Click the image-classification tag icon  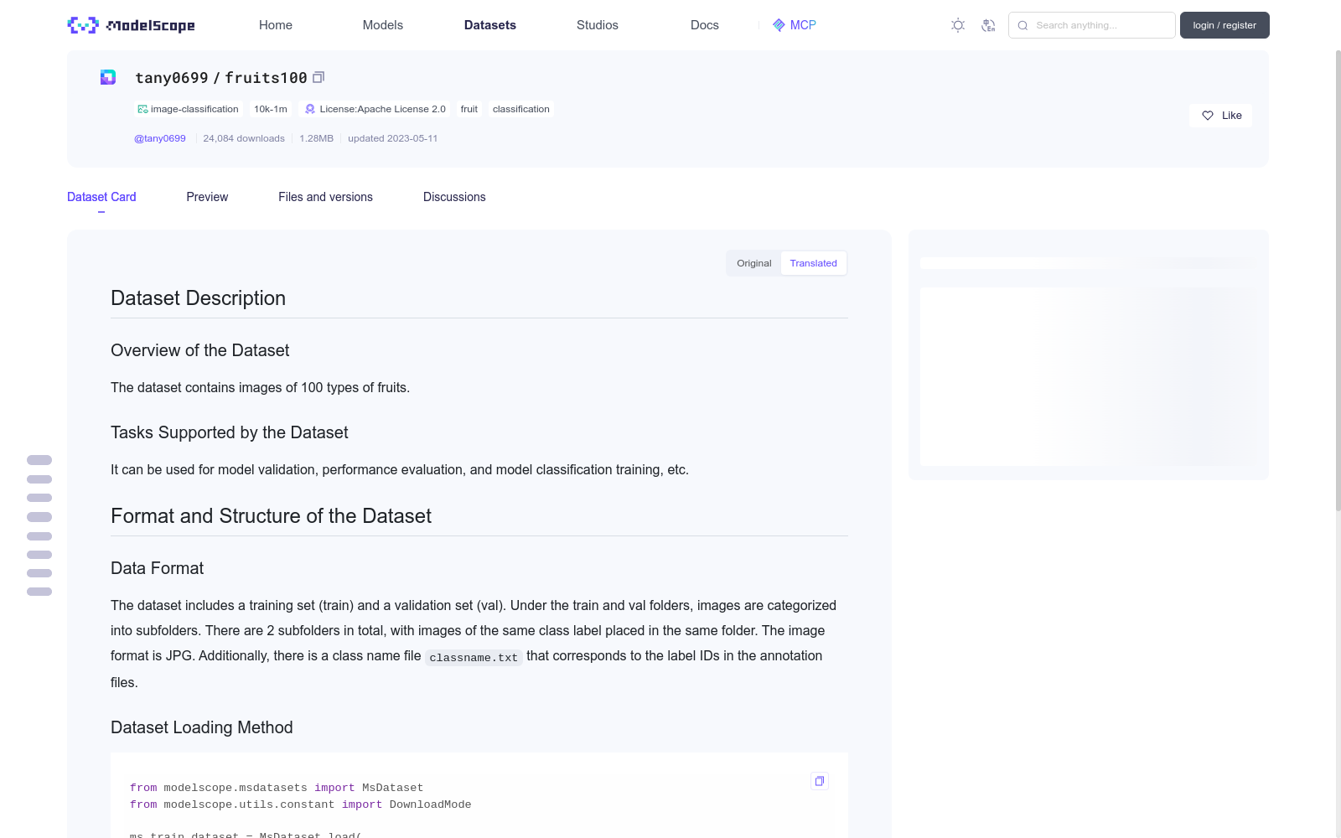[142, 109]
